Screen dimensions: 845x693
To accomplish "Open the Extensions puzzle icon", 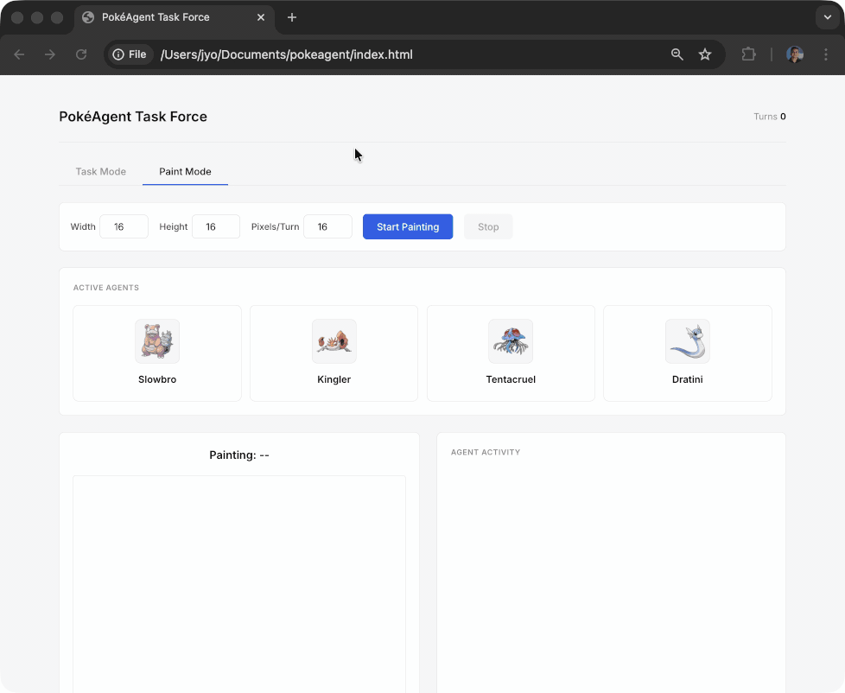I will [748, 54].
